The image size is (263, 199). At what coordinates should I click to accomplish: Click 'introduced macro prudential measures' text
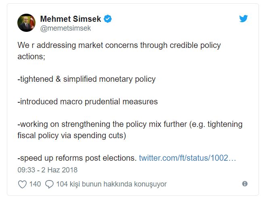coord(88,102)
